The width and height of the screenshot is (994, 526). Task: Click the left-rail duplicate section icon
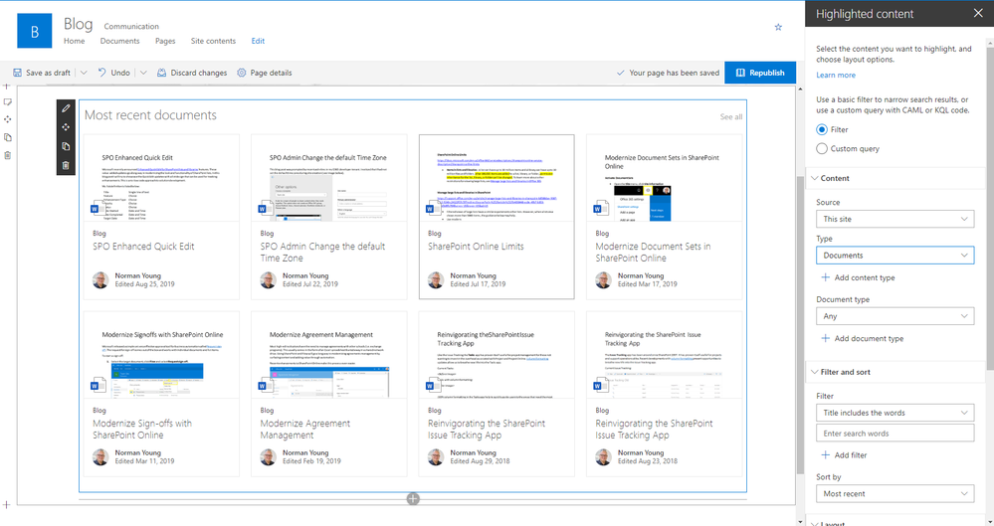click(x=8, y=137)
